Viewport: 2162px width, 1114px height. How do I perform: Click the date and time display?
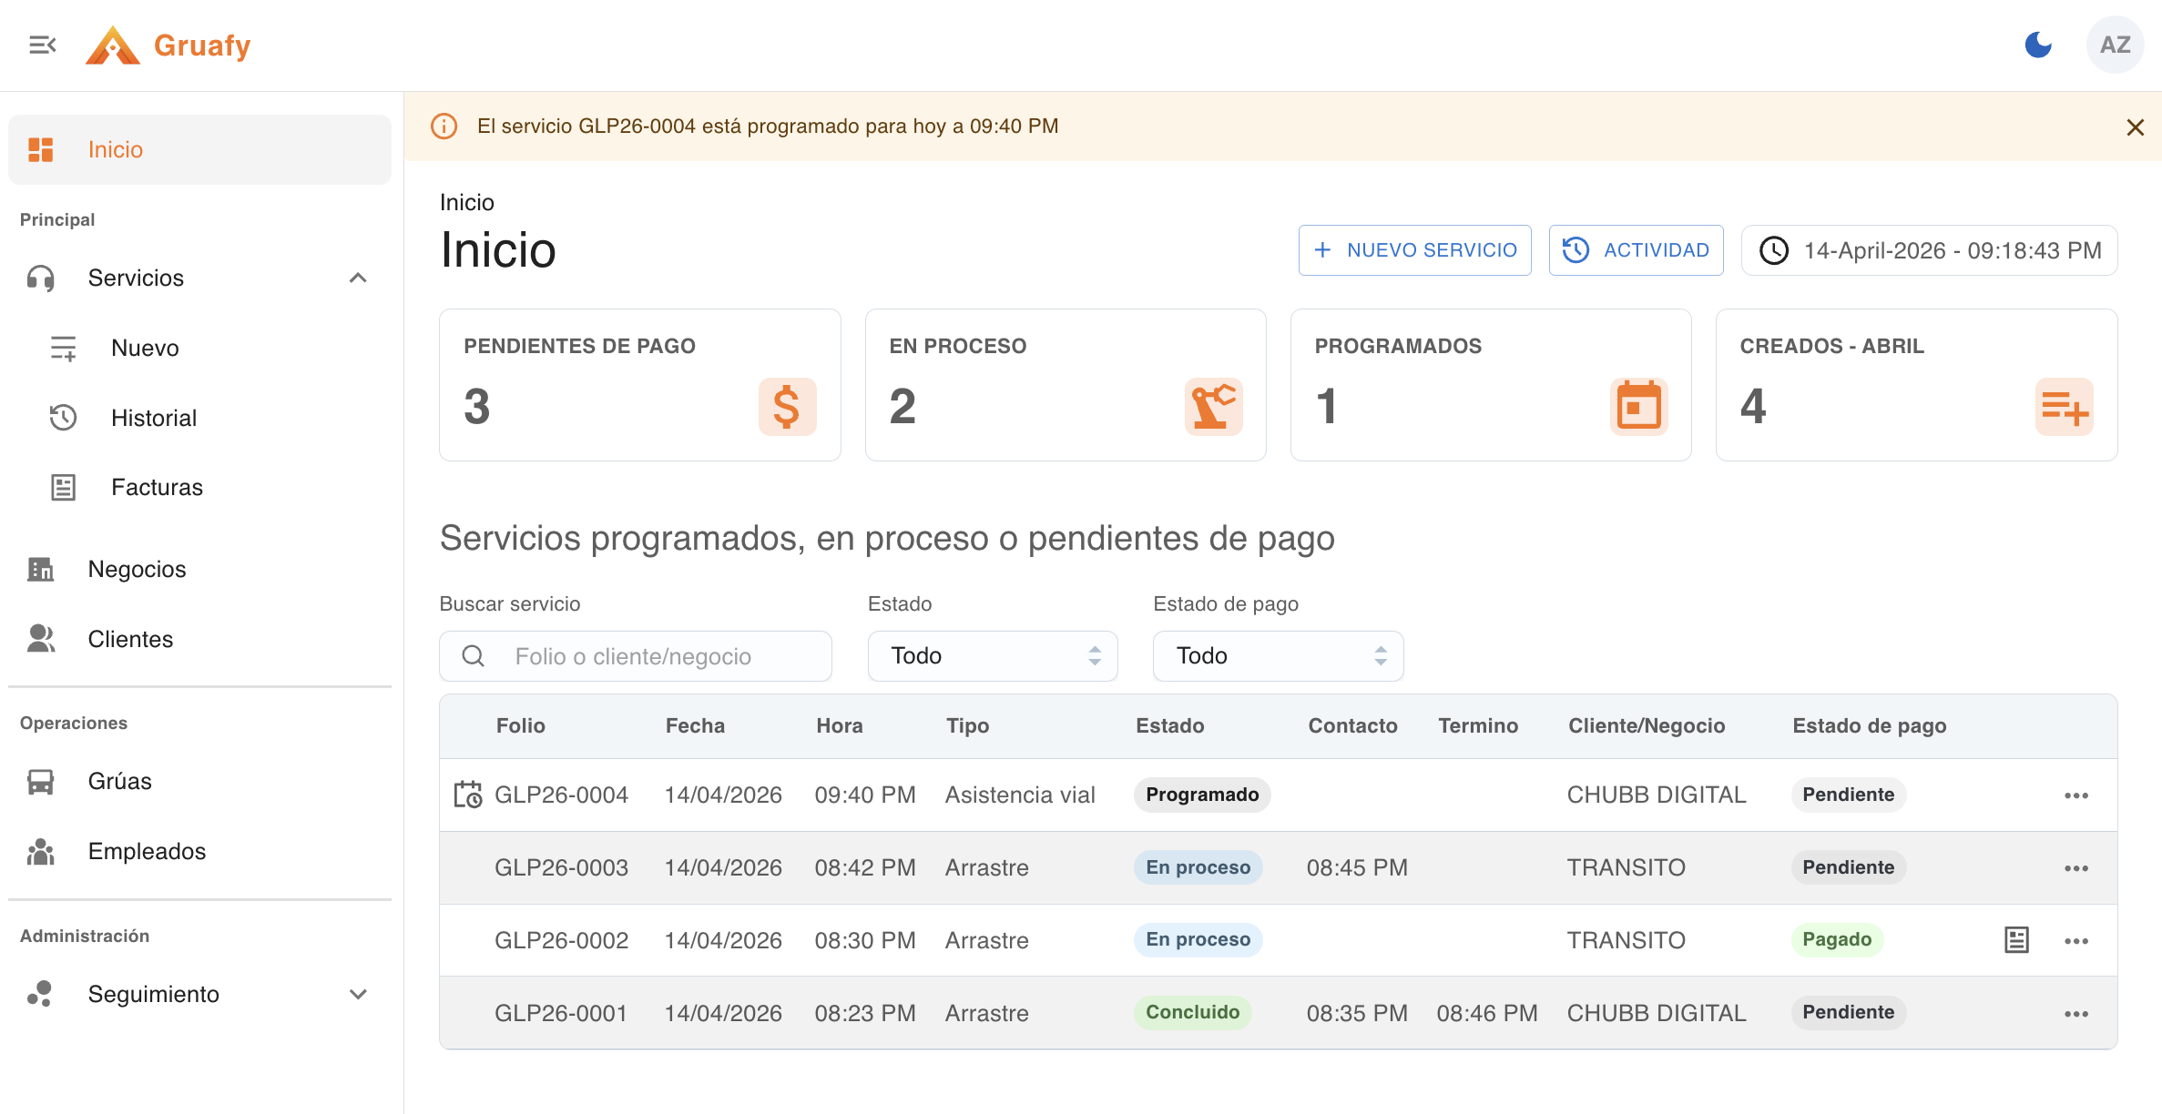tap(1929, 250)
